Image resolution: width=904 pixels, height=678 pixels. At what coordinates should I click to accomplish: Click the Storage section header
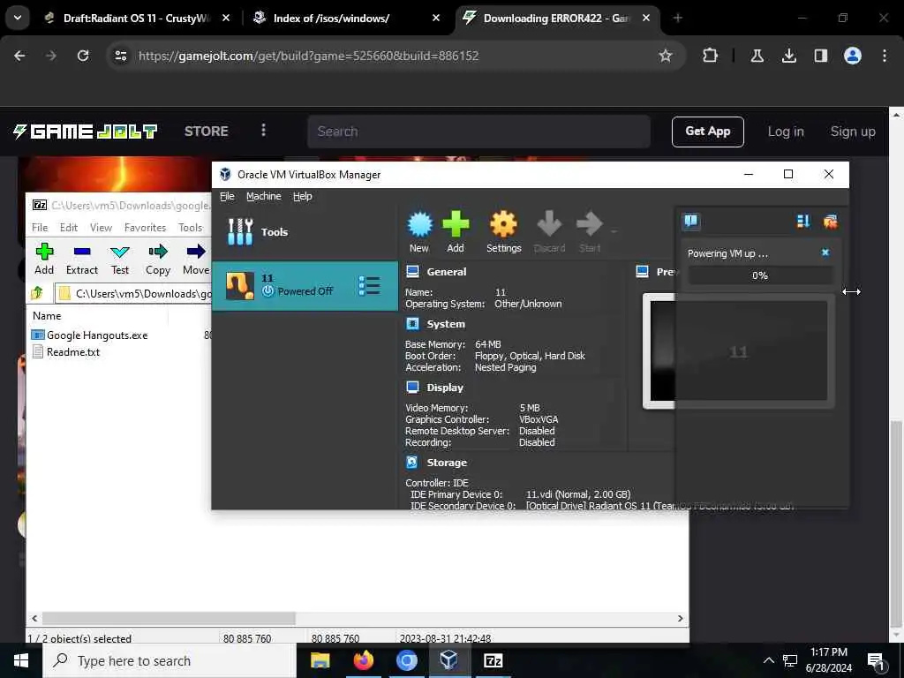[446, 463]
